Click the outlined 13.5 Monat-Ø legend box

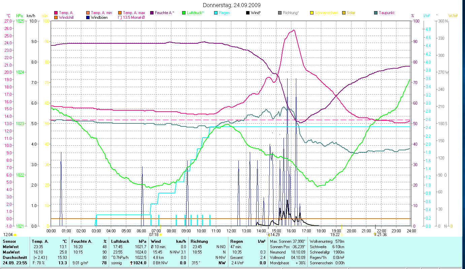coord(120,17)
